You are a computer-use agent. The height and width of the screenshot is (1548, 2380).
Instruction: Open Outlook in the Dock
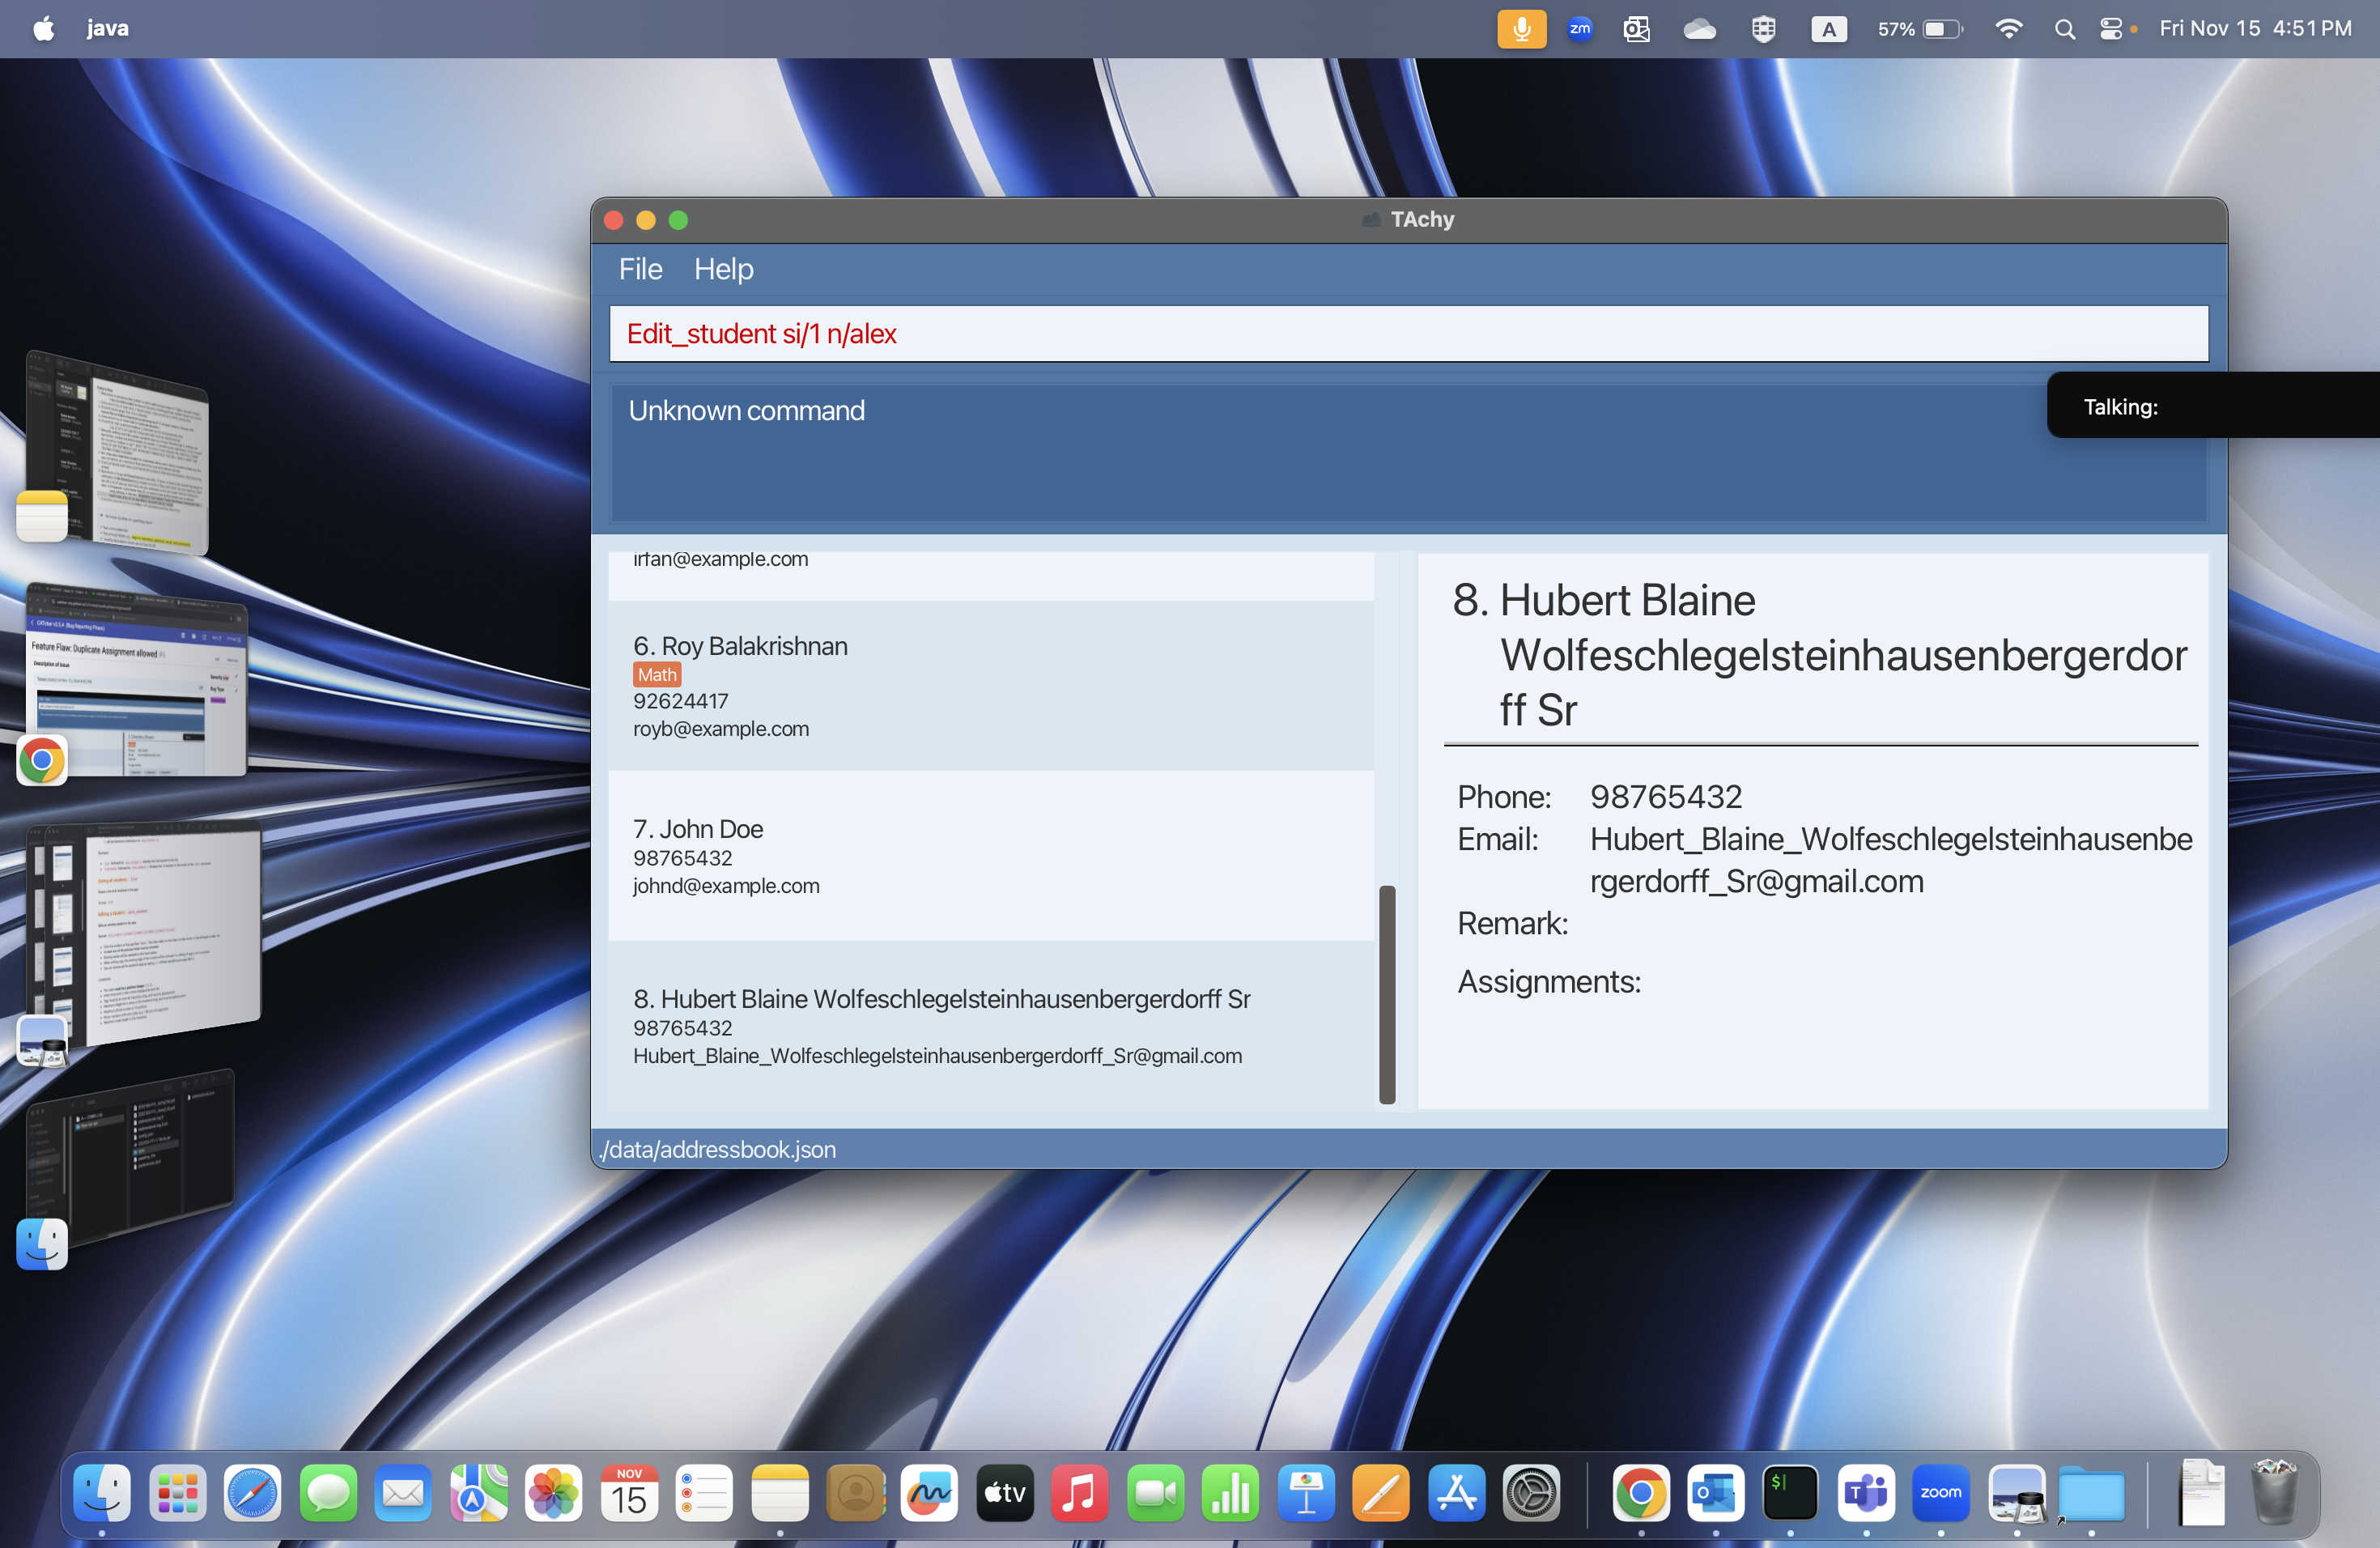point(1715,1493)
